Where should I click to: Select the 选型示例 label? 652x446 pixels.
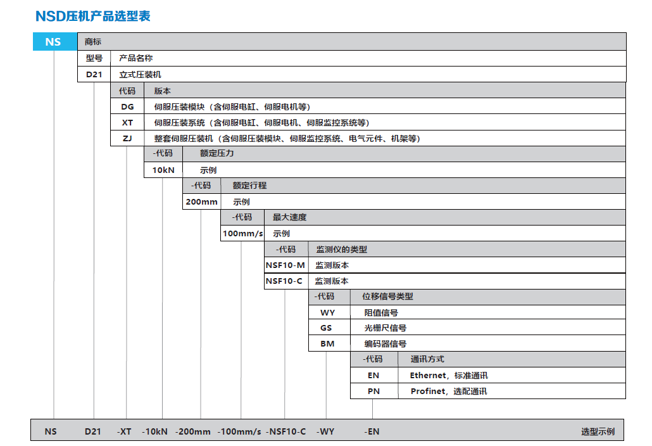click(598, 431)
